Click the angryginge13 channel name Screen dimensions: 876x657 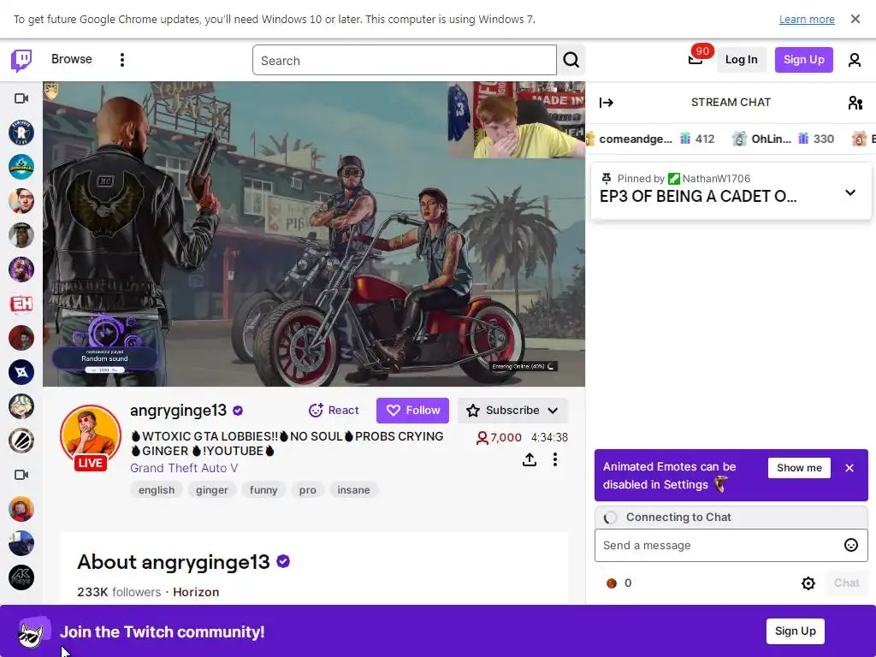[178, 410]
